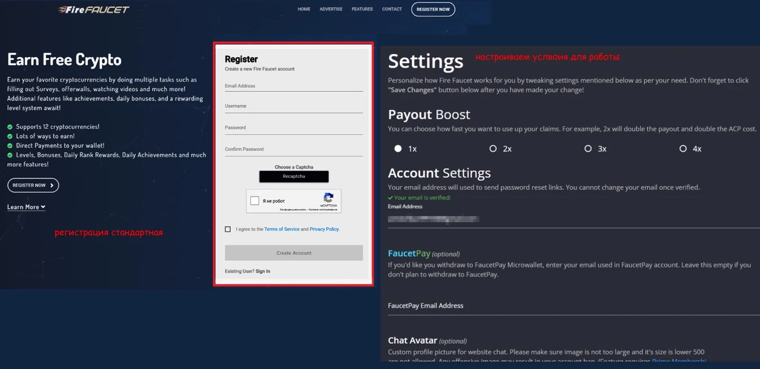
Task: Focus the Email Address field in Register form
Action: [294, 86]
